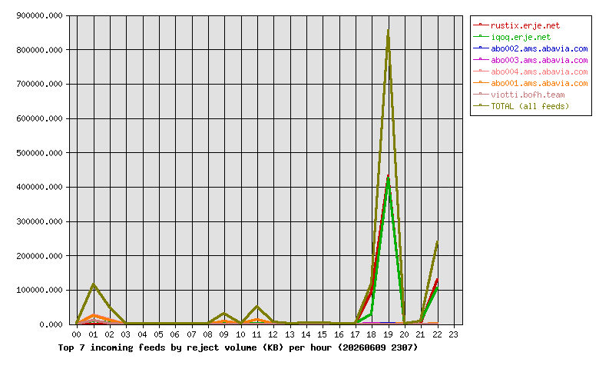This screenshot has height=369, width=599.
Task: Click the 900000.000 y-axis label
Action: pos(39,15)
